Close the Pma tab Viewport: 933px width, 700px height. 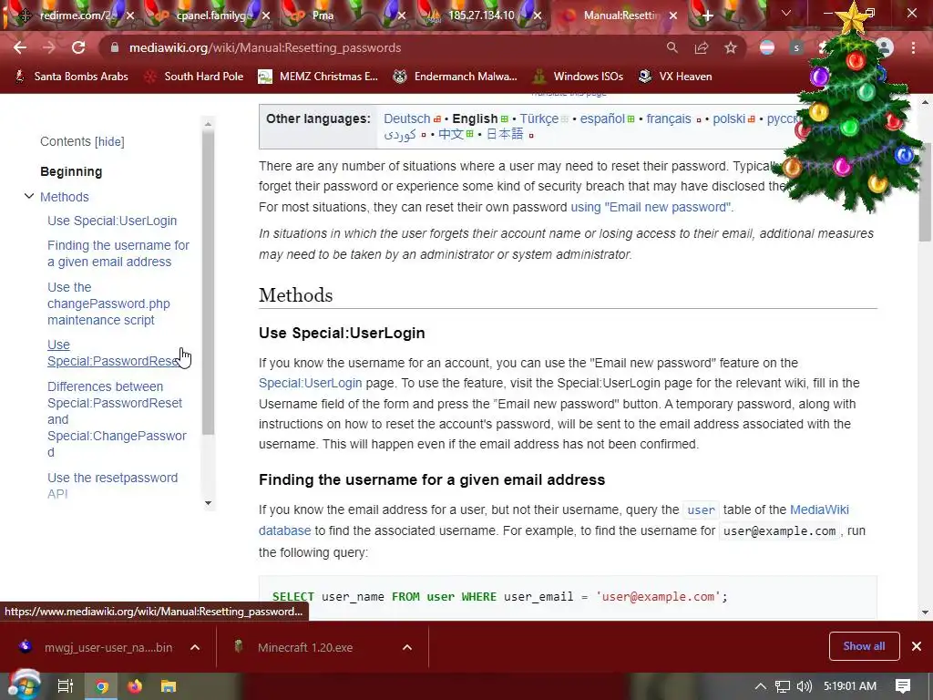click(x=402, y=16)
